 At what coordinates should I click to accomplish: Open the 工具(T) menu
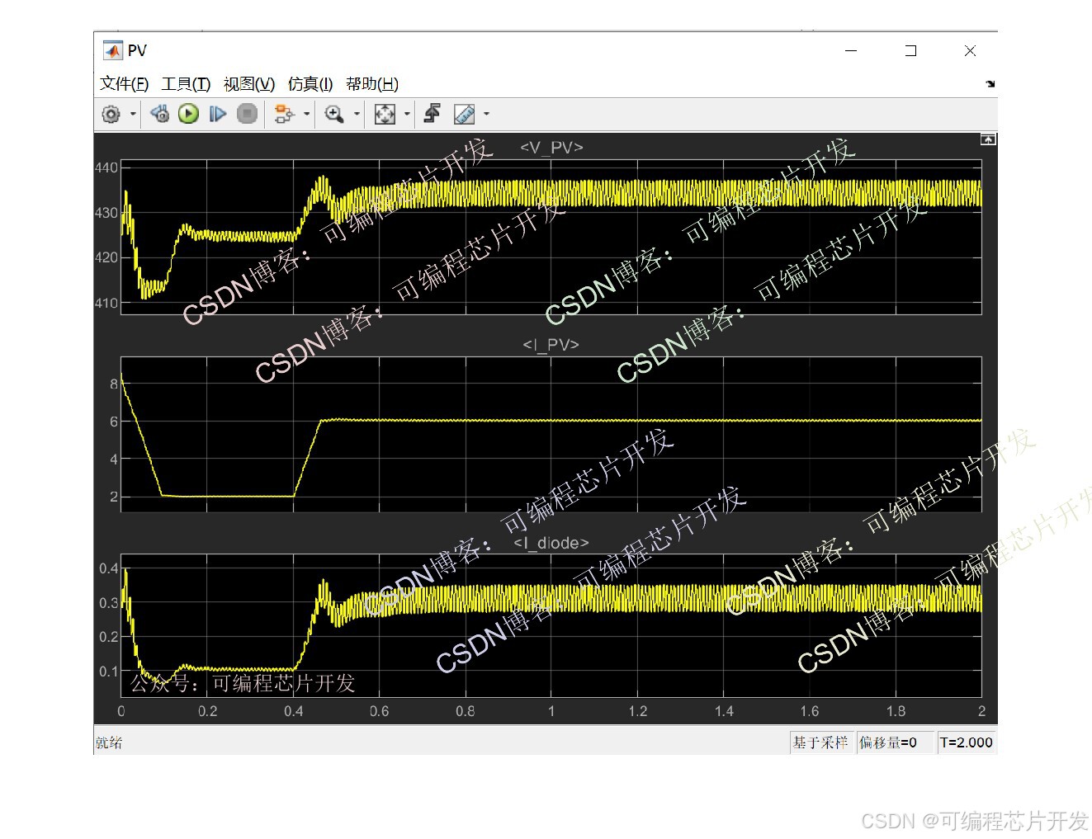tap(186, 84)
